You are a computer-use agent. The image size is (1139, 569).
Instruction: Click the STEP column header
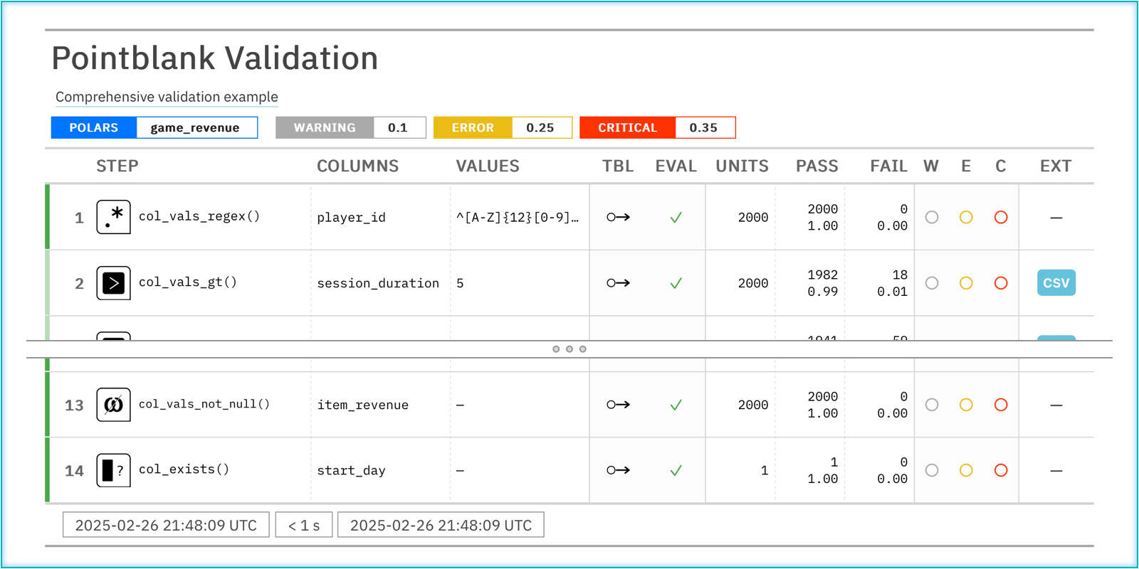pos(117,166)
